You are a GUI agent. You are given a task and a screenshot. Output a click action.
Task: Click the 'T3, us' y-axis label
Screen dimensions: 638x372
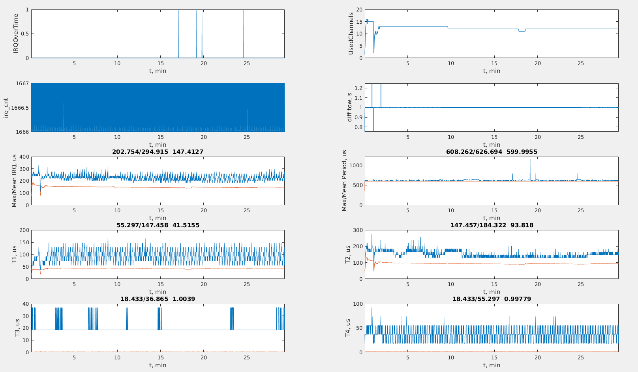coord(17,328)
